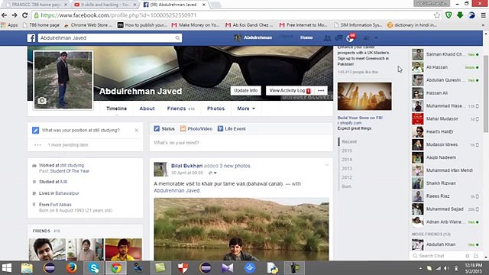
Task: Open the Windows Start button
Action: (7, 268)
